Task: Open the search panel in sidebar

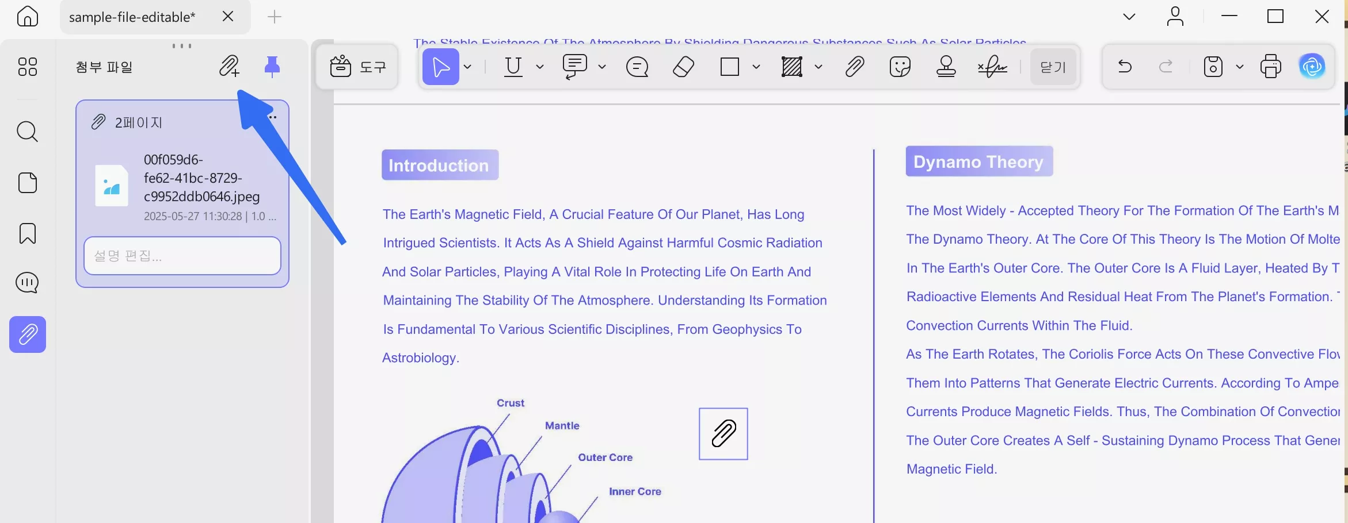Action: 27,132
